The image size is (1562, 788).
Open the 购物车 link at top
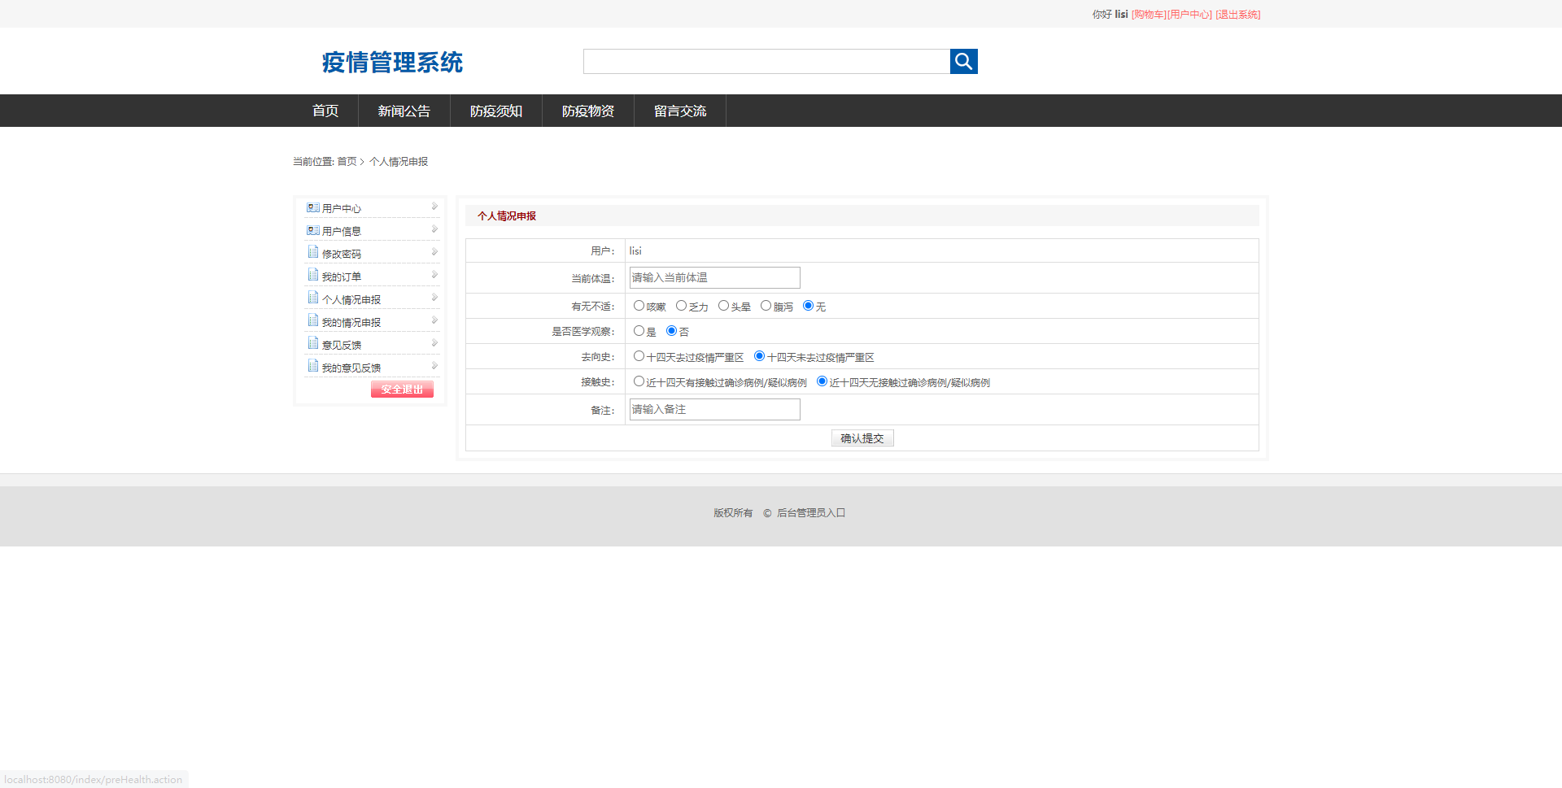coord(1149,15)
